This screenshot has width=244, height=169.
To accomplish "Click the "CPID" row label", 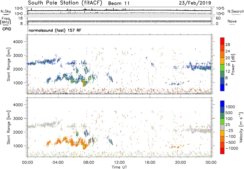I will click(7, 29).
